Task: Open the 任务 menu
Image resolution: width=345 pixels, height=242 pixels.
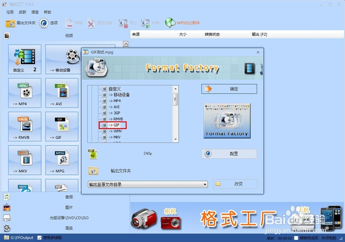Action: pyautogui.click(x=10, y=12)
